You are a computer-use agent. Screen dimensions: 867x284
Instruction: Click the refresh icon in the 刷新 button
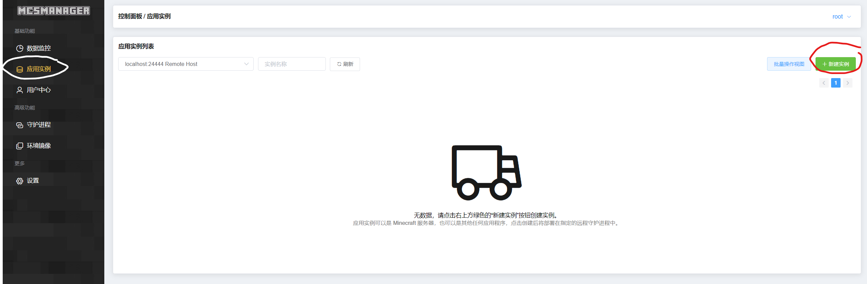339,64
